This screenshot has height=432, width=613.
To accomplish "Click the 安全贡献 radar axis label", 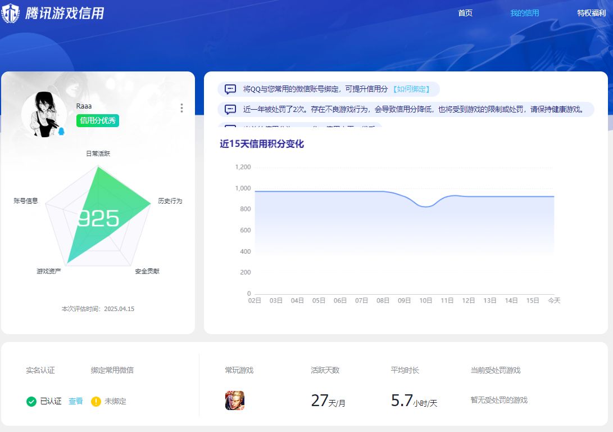I will [147, 271].
